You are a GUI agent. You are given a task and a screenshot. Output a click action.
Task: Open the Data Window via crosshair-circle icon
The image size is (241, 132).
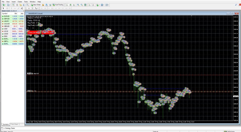[x=17, y=5]
